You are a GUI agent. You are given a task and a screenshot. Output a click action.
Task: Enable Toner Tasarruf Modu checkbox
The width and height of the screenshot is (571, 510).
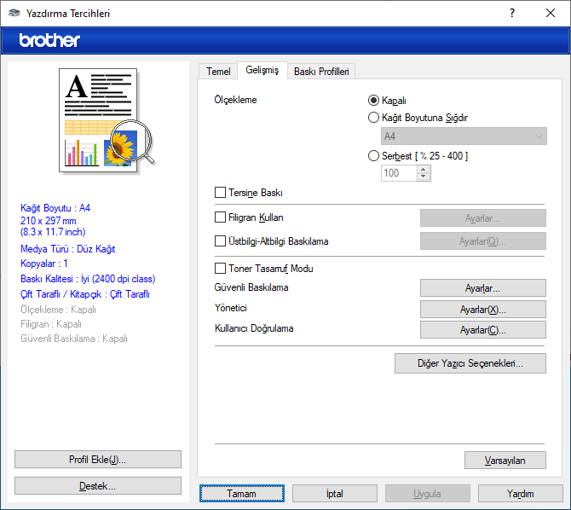[x=221, y=269]
